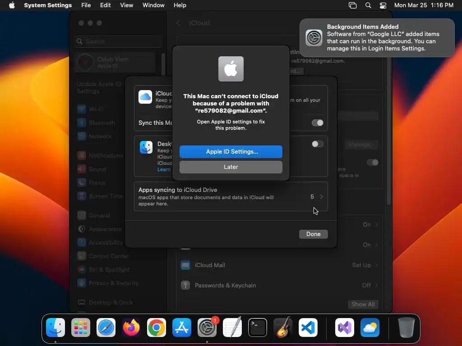This screenshot has width=462, height=346.
Task: Toggle the Sync this Mac switch
Action: [317, 123]
